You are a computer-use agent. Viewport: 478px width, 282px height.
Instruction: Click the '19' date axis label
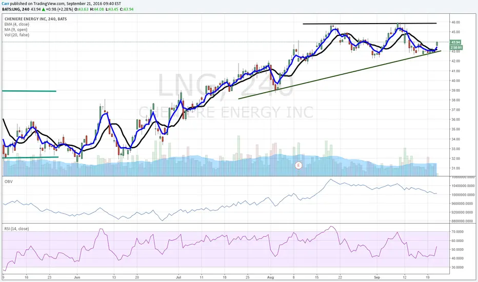[428, 277]
